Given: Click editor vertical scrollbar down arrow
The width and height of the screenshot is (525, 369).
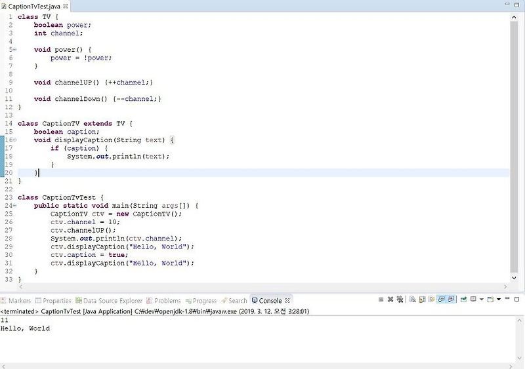Looking at the screenshot, I should [x=514, y=278].
